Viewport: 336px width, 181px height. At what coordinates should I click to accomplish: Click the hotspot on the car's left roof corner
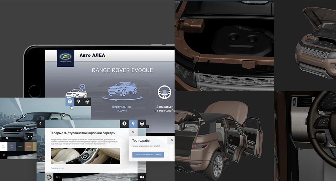tap(23, 116)
